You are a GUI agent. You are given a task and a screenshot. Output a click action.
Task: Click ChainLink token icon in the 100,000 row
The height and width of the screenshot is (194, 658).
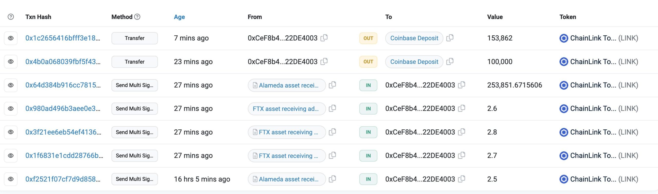pyautogui.click(x=564, y=62)
